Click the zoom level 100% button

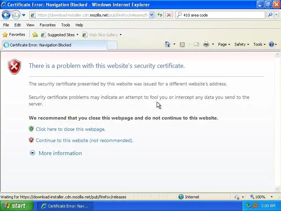tap(258, 197)
